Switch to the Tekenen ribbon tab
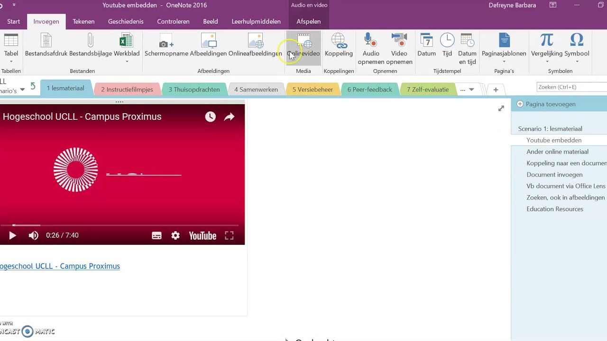This screenshot has width=607, height=341. click(83, 21)
